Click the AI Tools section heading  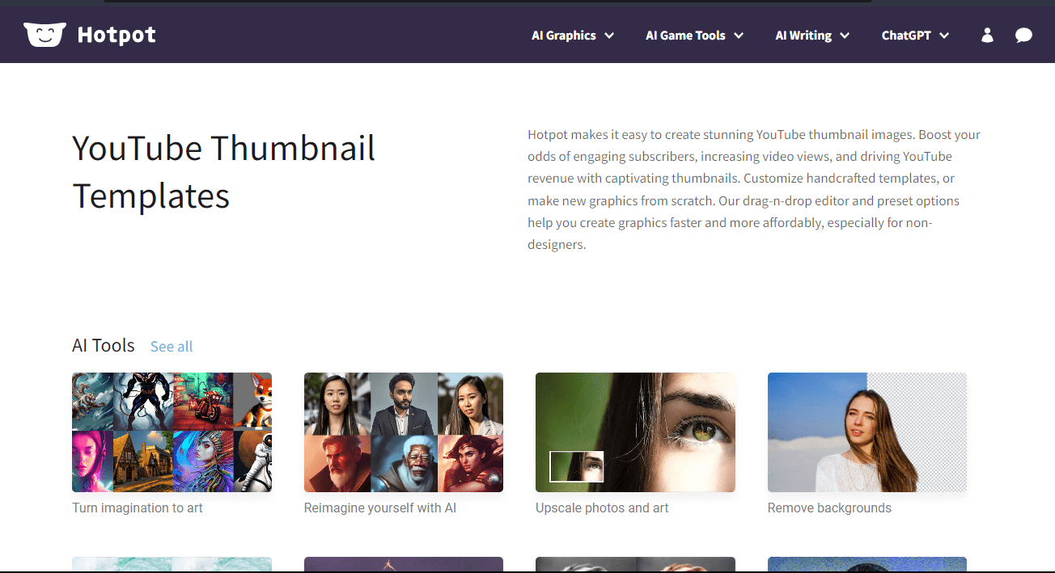click(104, 345)
